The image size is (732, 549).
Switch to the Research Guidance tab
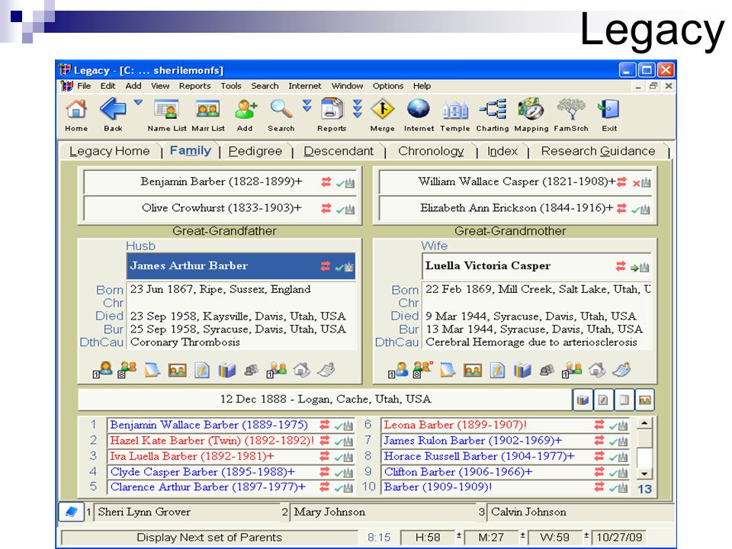598,151
